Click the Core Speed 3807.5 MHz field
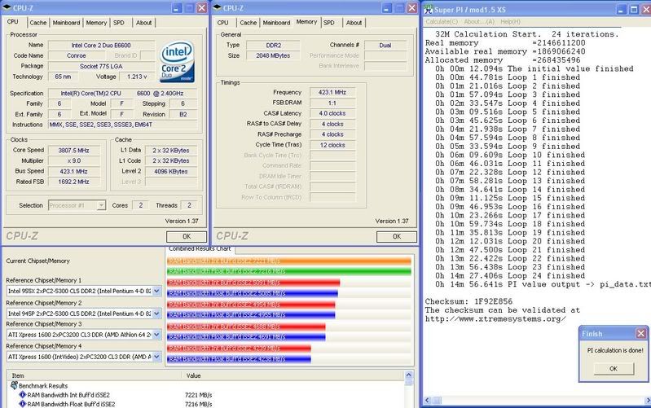This screenshot has width=651, height=408. (x=74, y=150)
